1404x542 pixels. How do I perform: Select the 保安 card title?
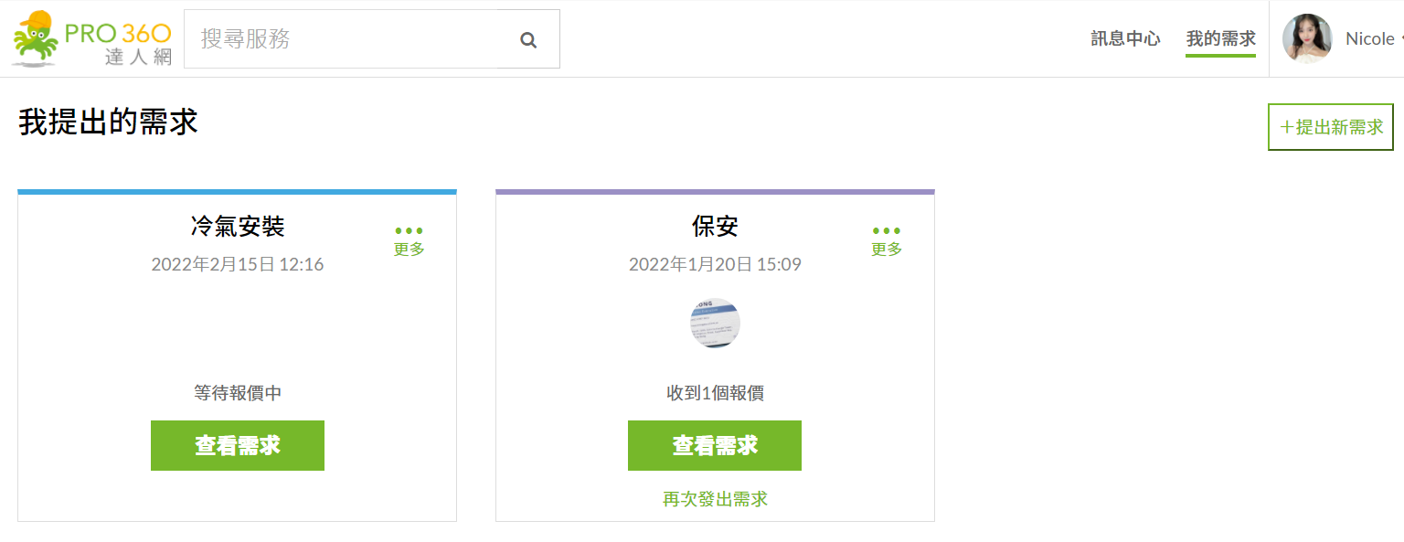(x=715, y=226)
